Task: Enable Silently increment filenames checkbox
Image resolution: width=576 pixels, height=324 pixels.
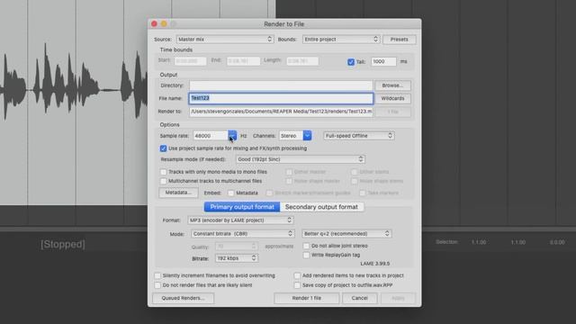Action: 157,275
